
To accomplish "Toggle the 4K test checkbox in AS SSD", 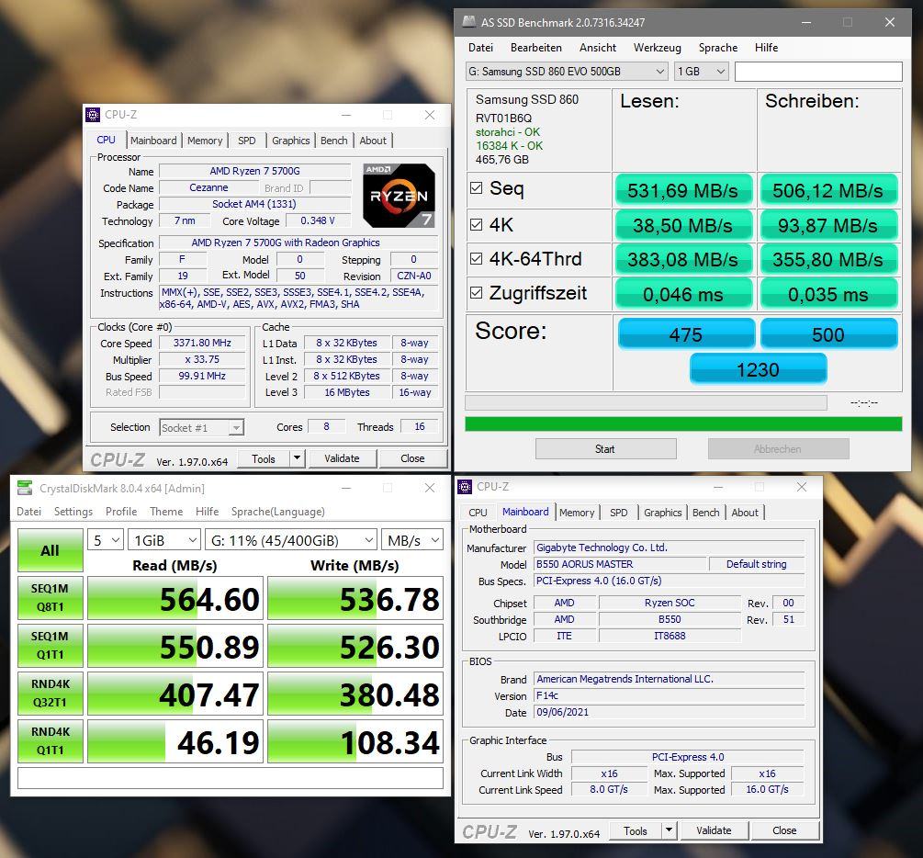I will [477, 224].
